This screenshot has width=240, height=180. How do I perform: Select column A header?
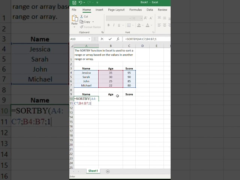(x=86, y=46)
